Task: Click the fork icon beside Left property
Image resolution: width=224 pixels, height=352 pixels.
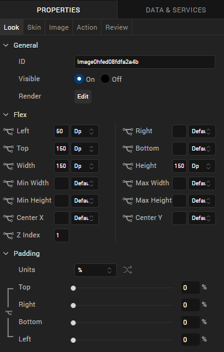Action: [8, 131]
